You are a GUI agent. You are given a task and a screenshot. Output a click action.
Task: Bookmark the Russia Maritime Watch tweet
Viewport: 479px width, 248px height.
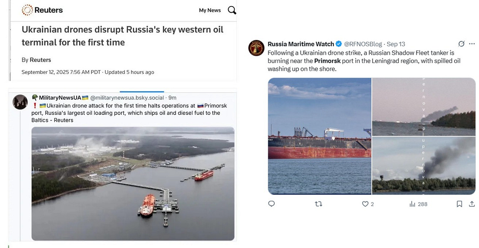[459, 204]
